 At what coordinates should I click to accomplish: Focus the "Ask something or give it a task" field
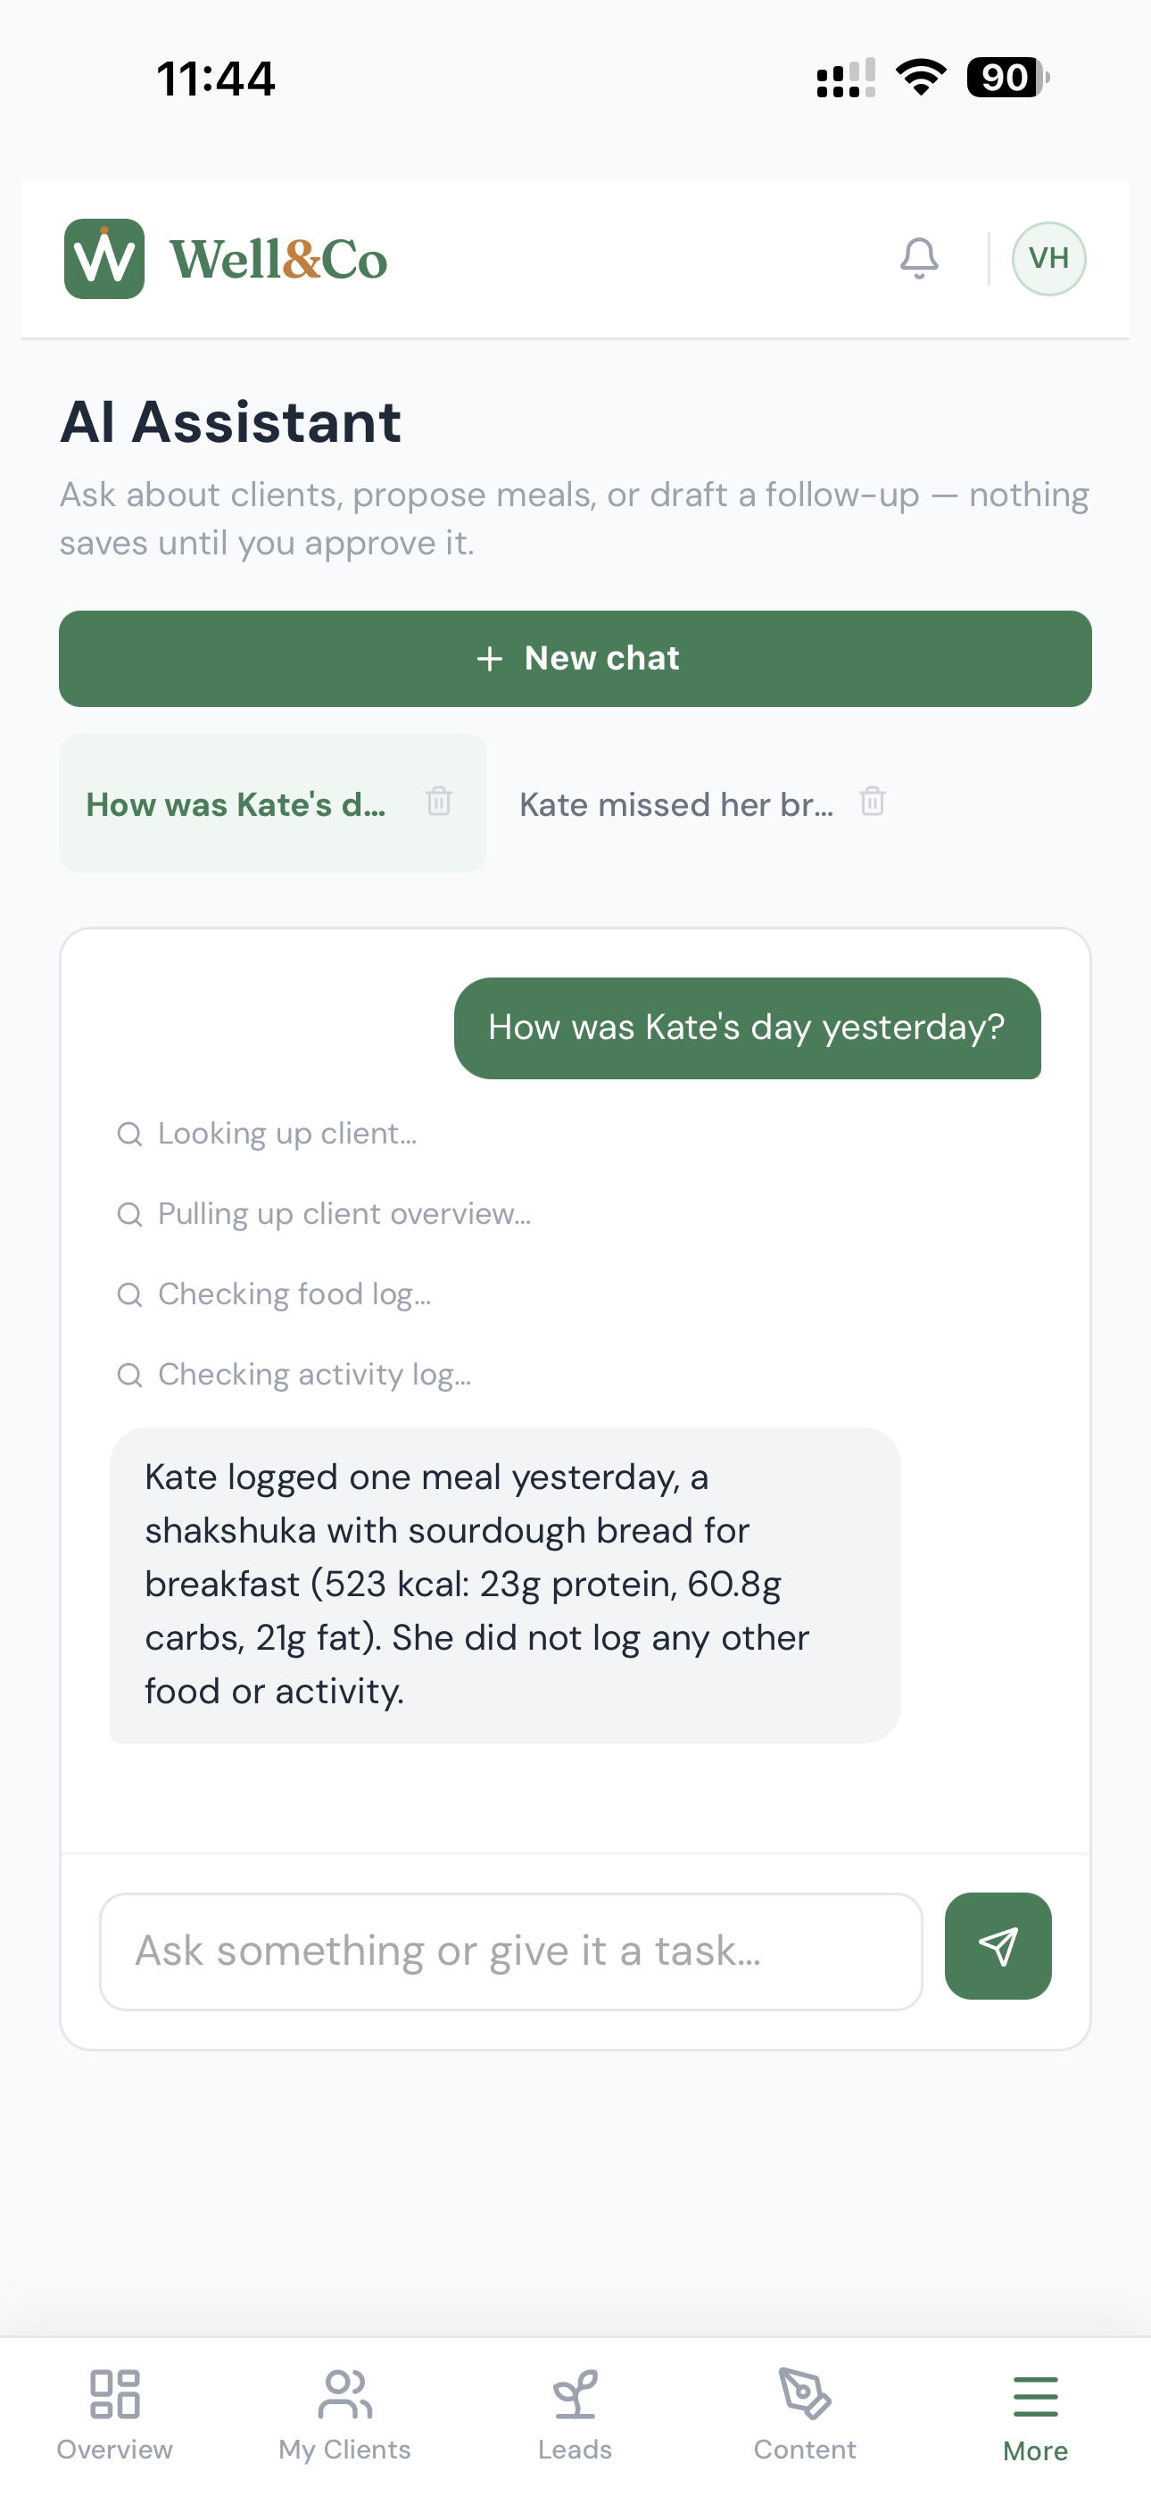click(510, 1951)
